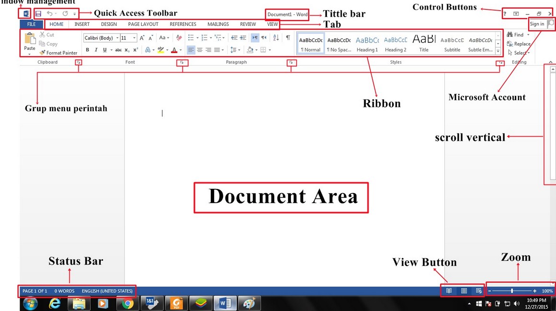Center align the text
Viewport: 556px width, 311px height.
tap(200, 50)
